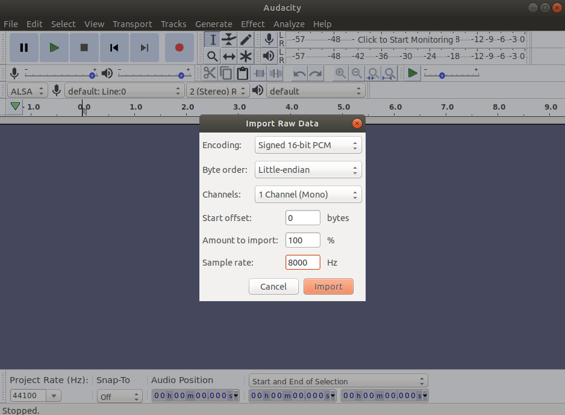Skip to end of project
Image resolution: width=565 pixels, height=415 pixels.
(x=145, y=48)
